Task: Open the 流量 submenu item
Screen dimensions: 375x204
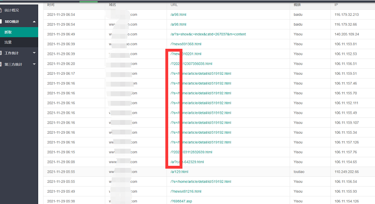Action: pos(8,42)
